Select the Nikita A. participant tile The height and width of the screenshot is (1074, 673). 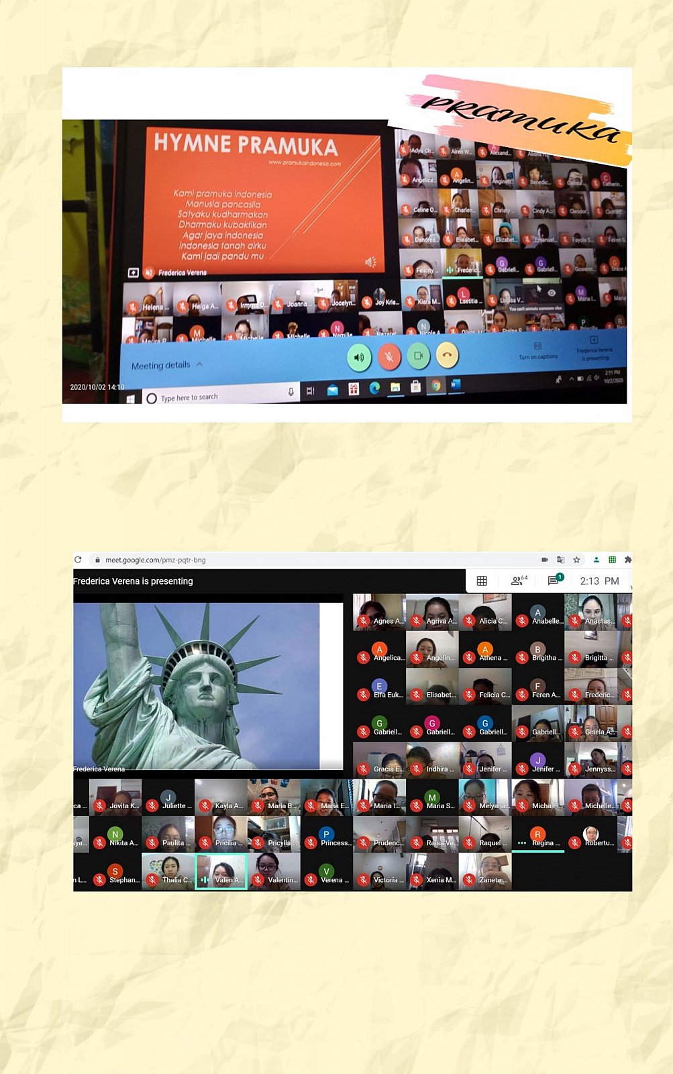(x=115, y=834)
